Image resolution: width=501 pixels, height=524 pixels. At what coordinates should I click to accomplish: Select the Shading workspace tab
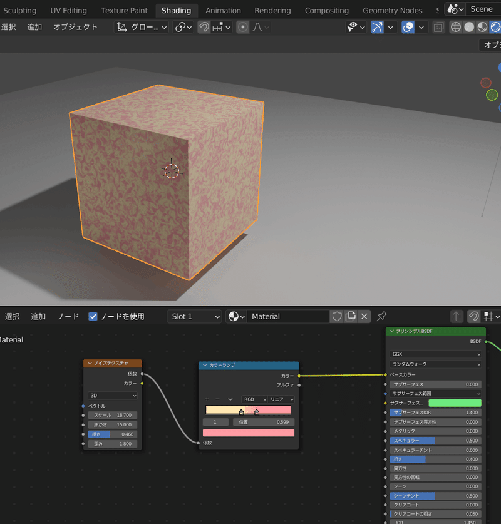177,11
